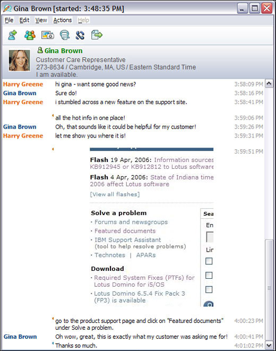Click the 'Solve a problem' heading
The width and height of the screenshot is (276, 351).
coord(118,213)
